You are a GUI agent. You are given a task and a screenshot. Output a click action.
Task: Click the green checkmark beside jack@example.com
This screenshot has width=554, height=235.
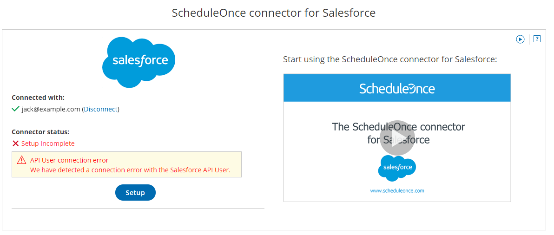pyautogui.click(x=15, y=109)
